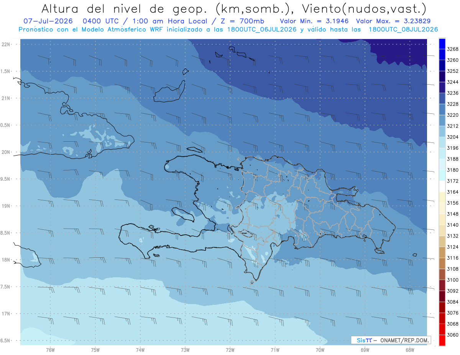Click the 74W longitude label
This screenshot has width=460, height=355.
click(140, 349)
